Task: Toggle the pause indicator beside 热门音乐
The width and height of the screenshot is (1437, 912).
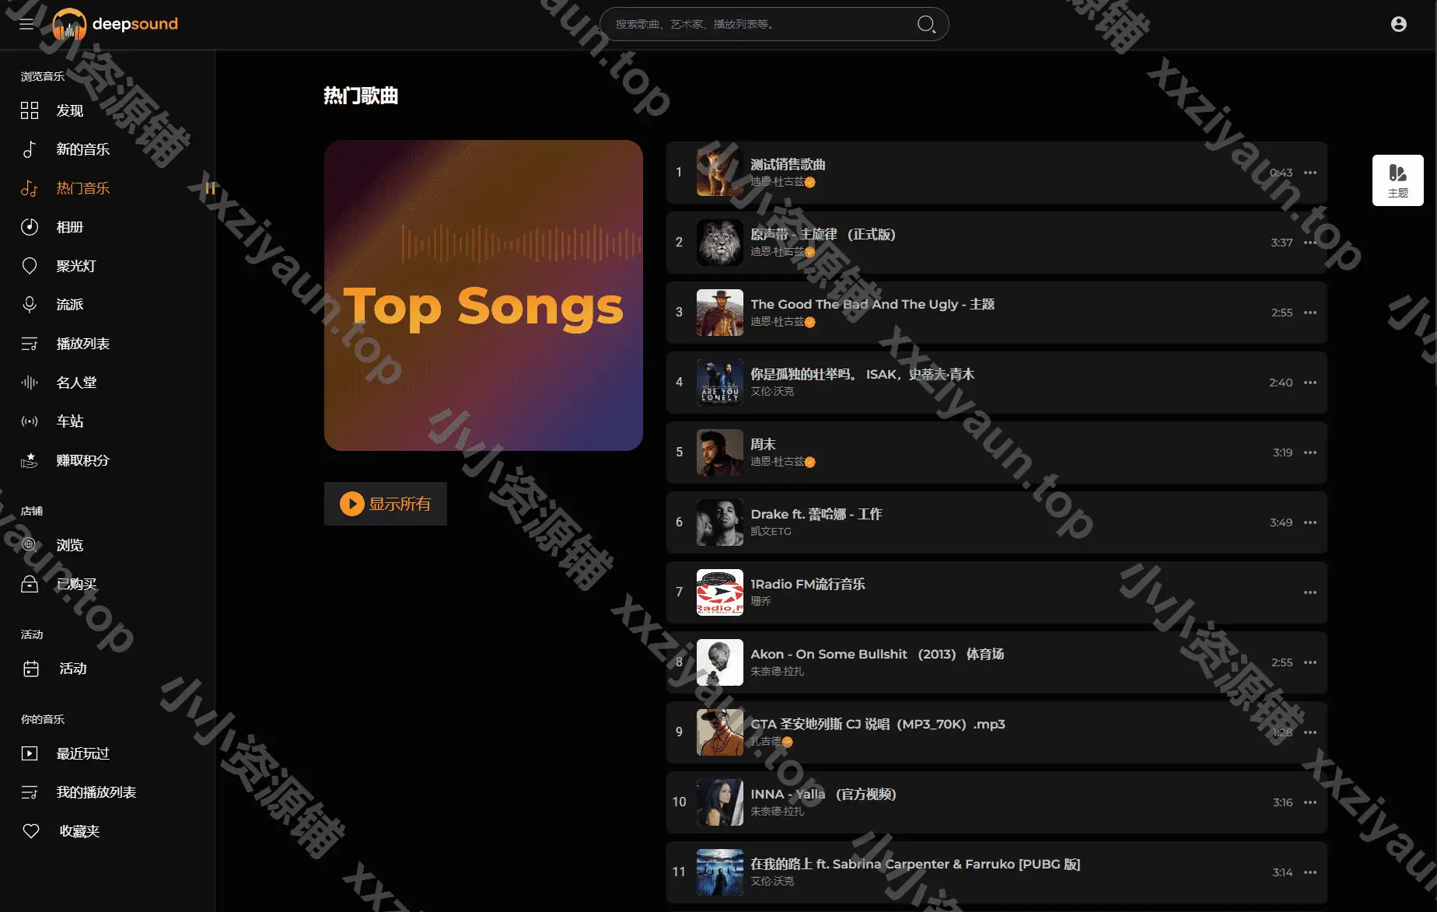Action: (x=210, y=188)
